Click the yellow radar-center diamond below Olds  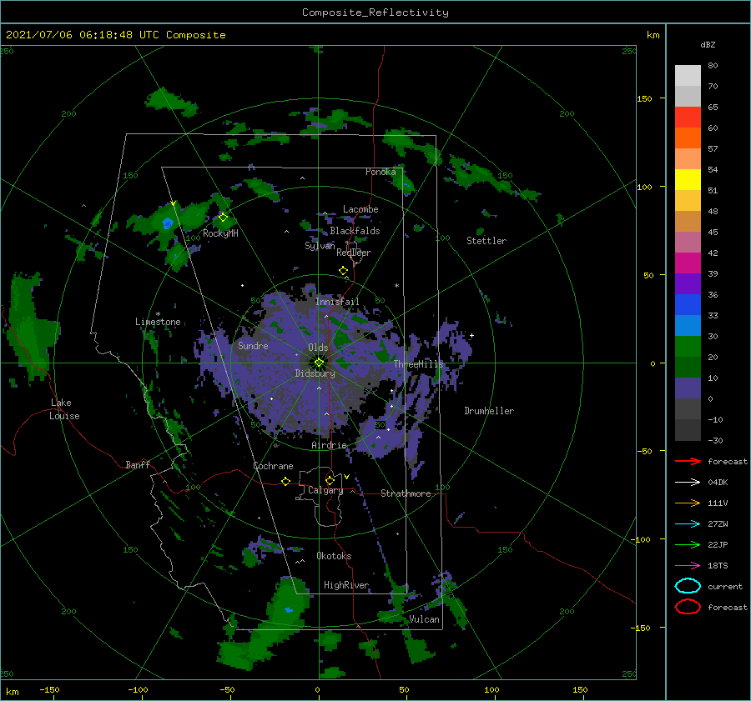(x=319, y=363)
